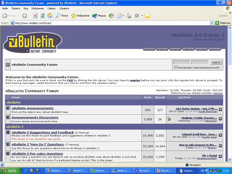Open the Вид menu
Screen dimensions: 232x174
tap(26, 8)
